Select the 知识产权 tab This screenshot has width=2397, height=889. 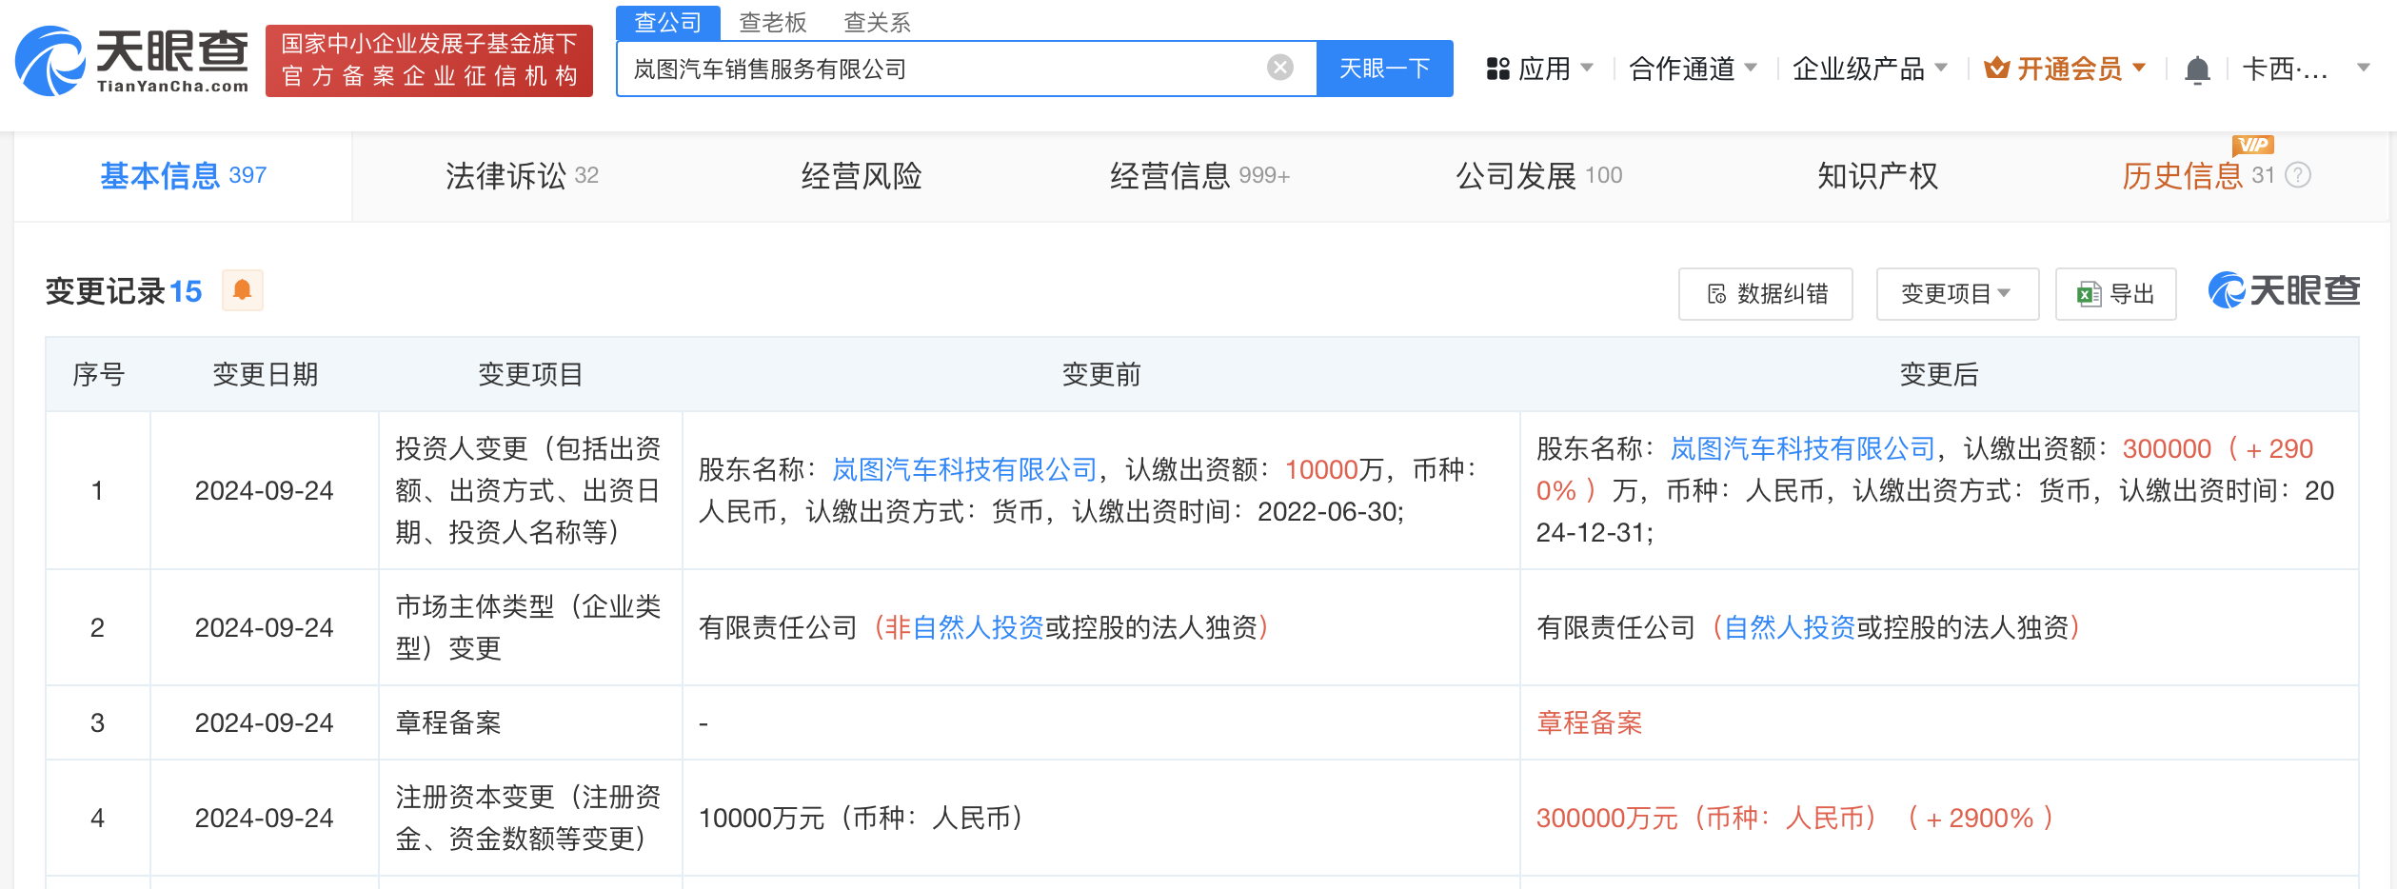[1877, 175]
